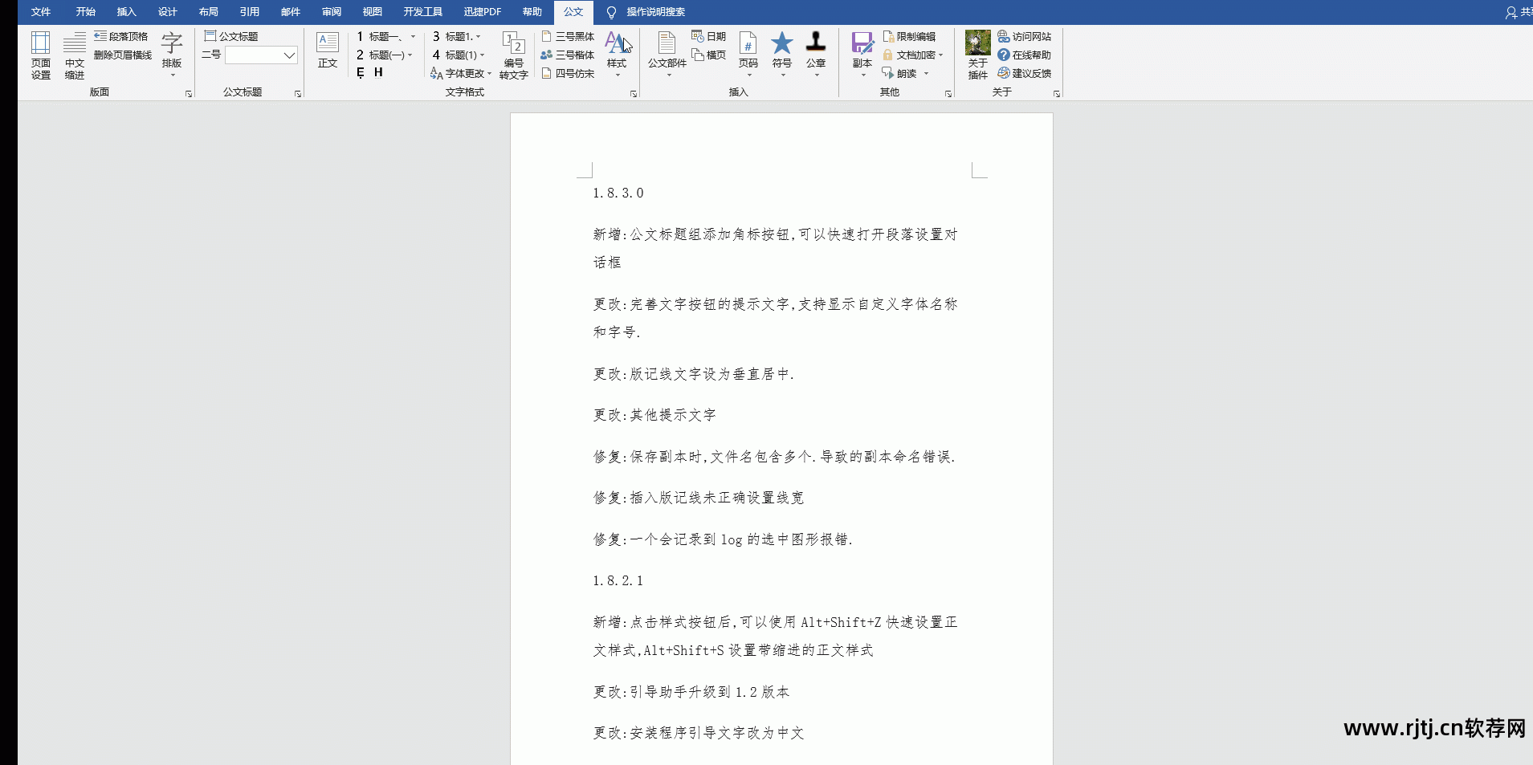
Task: Switch to the 开始 ribbon tab
Action: (85, 12)
